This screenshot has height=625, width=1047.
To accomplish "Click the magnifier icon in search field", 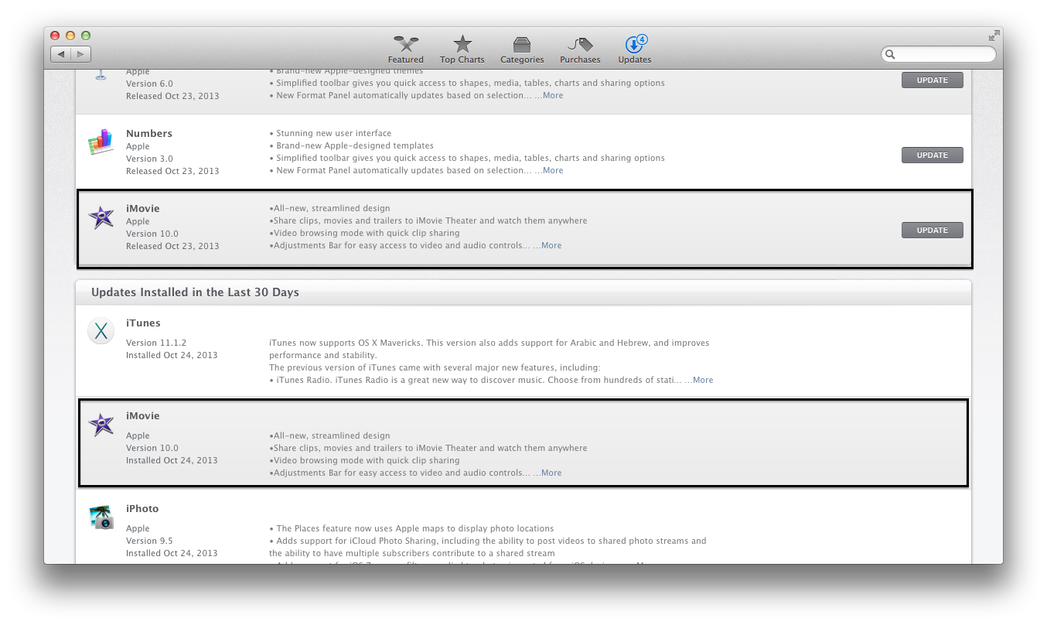I will pyautogui.click(x=891, y=54).
